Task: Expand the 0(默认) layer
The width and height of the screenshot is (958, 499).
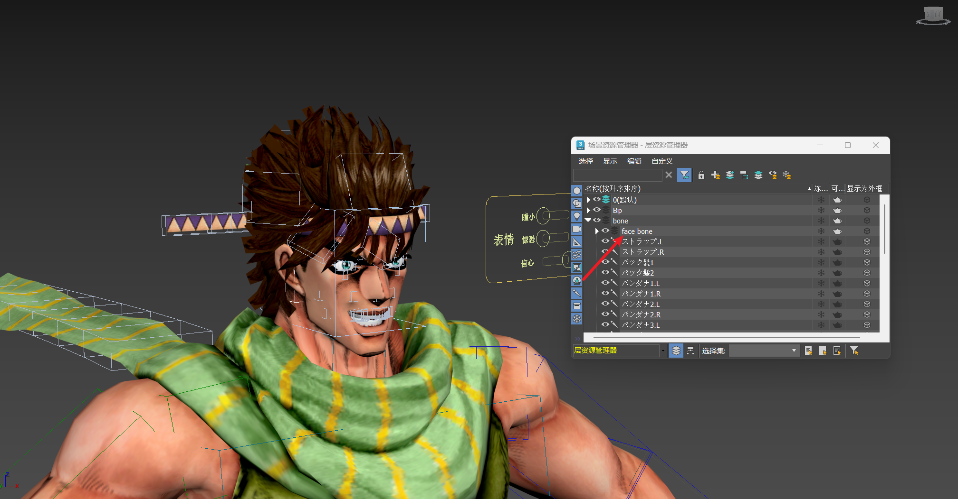Action: (588, 200)
